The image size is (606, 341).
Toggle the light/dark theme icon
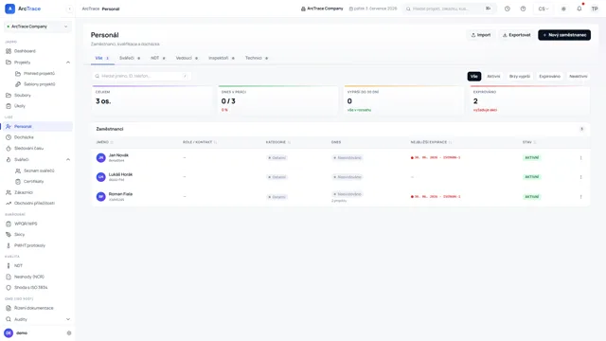point(563,9)
